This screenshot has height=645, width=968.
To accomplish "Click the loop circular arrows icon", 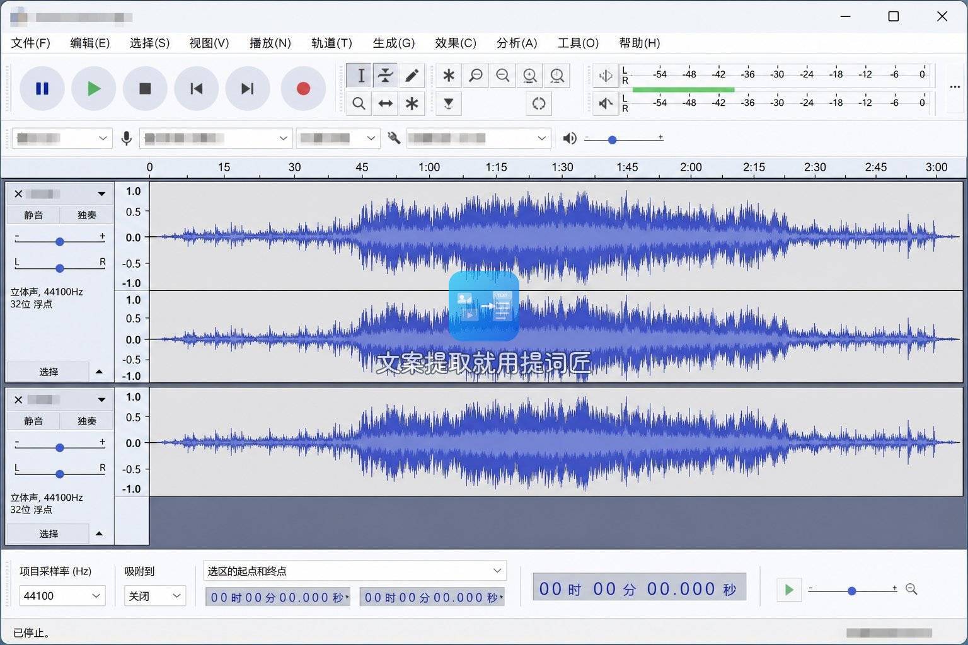I will (539, 103).
